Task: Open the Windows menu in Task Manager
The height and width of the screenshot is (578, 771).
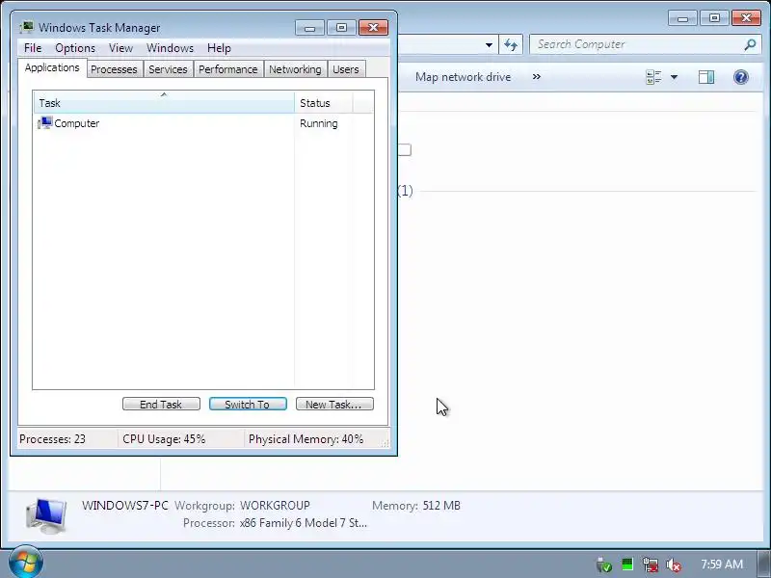Action: pyautogui.click(x=171, y=48)
